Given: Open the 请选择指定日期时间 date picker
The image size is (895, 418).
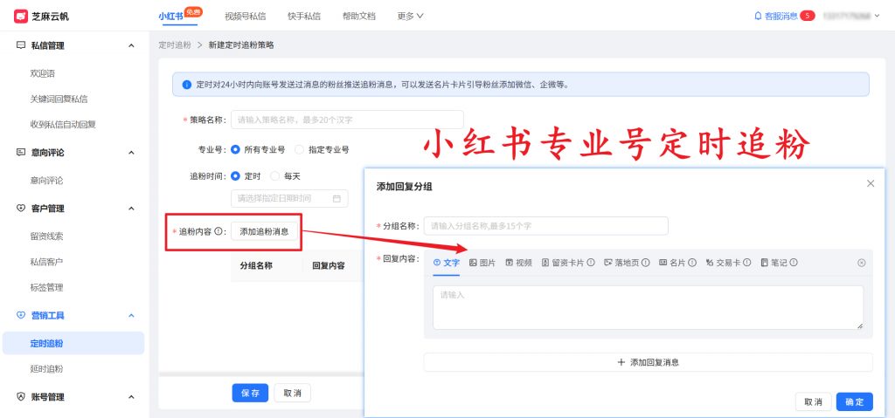Looking at the screenshot, I should (289, 198).
